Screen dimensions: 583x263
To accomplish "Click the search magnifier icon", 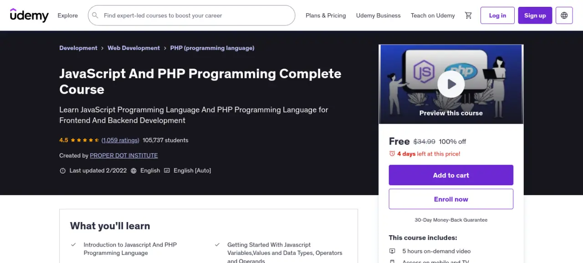I will [x=95, y=15].
